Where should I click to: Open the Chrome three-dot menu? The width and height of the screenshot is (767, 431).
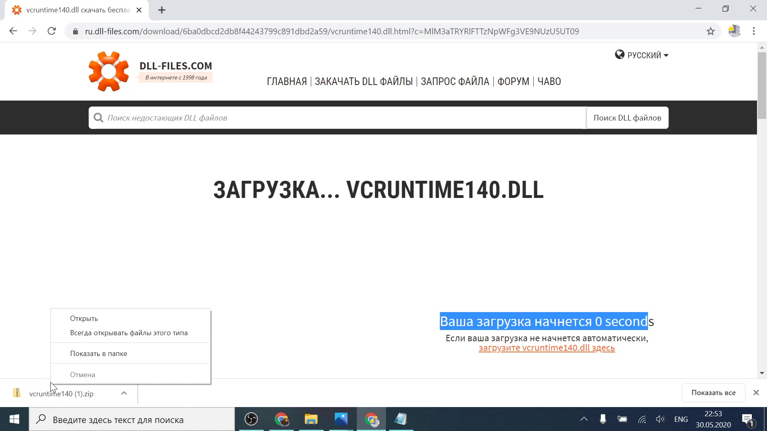[753, 31]
